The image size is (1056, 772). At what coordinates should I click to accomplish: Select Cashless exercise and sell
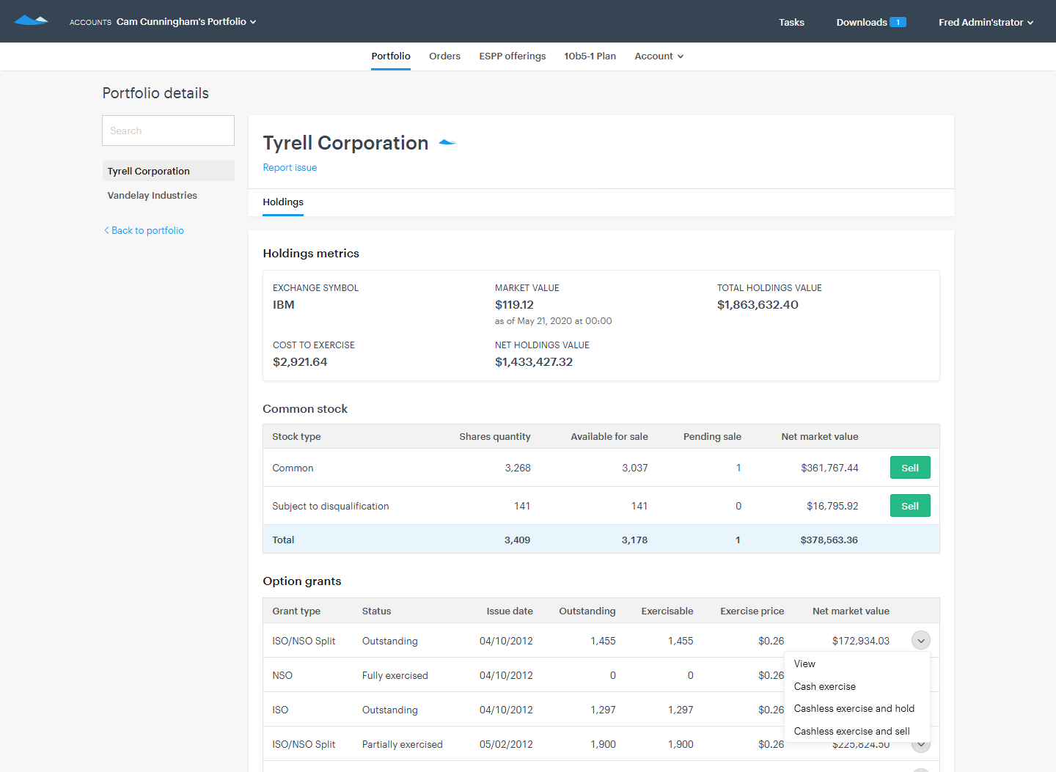coord(857,731)
